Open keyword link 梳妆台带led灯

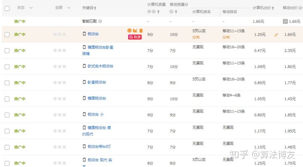pyautogui.click(x=99, y=146)
